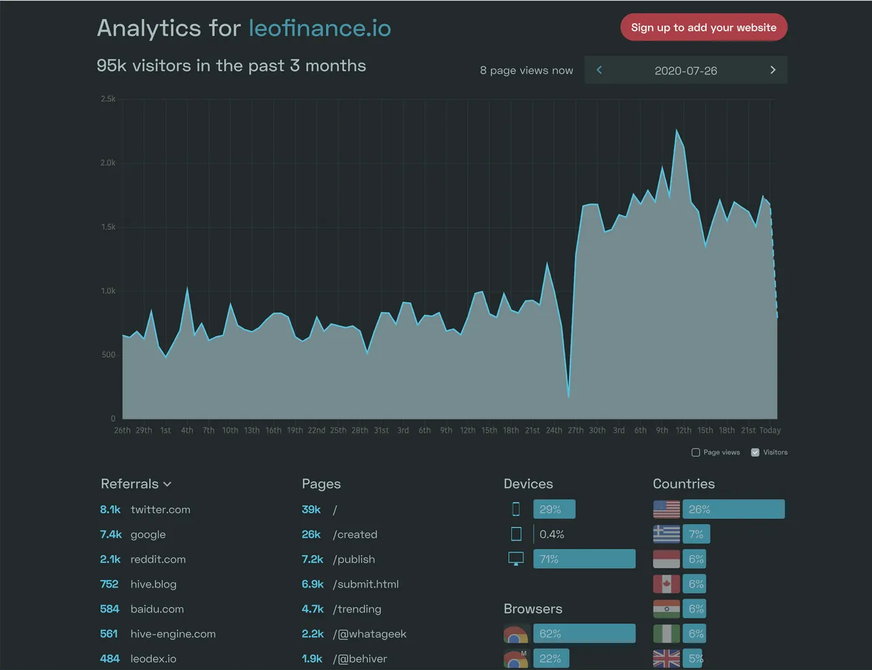The image size is (872, 670).
Task: Click the /@whatageek page entry
Action: point(369,634)
